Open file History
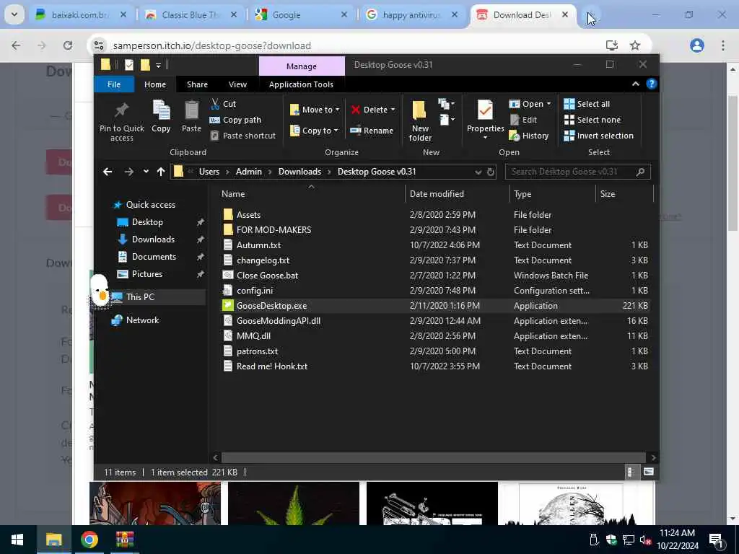The height and width of the screenshot is (554, 739). 529,136
